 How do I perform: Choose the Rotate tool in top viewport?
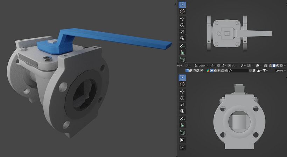[x=182, y=25]
